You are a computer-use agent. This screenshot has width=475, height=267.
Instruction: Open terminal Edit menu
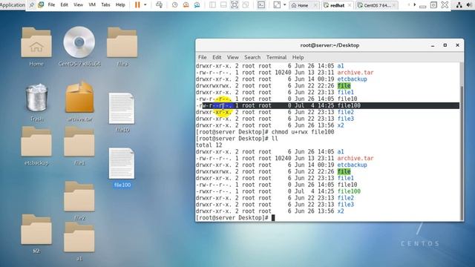click(217, 57)
